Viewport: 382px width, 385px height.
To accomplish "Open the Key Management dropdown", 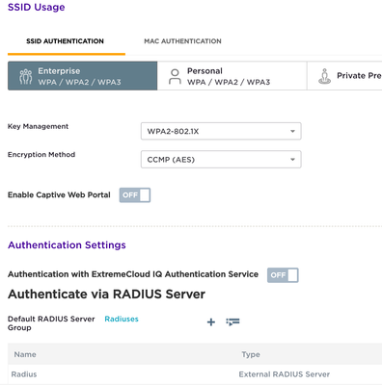I will [221, 131].
